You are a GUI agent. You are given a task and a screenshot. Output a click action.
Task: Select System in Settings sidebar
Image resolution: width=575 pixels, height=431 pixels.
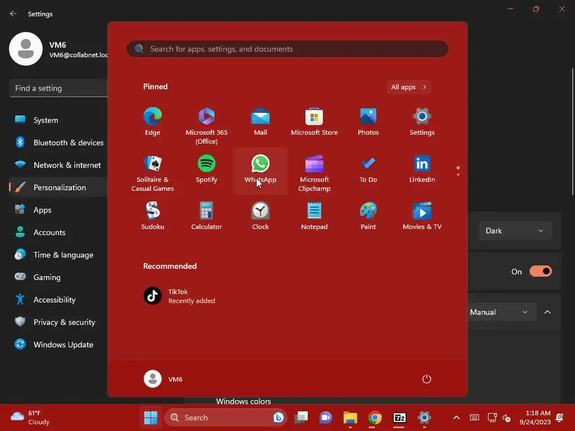58,120
